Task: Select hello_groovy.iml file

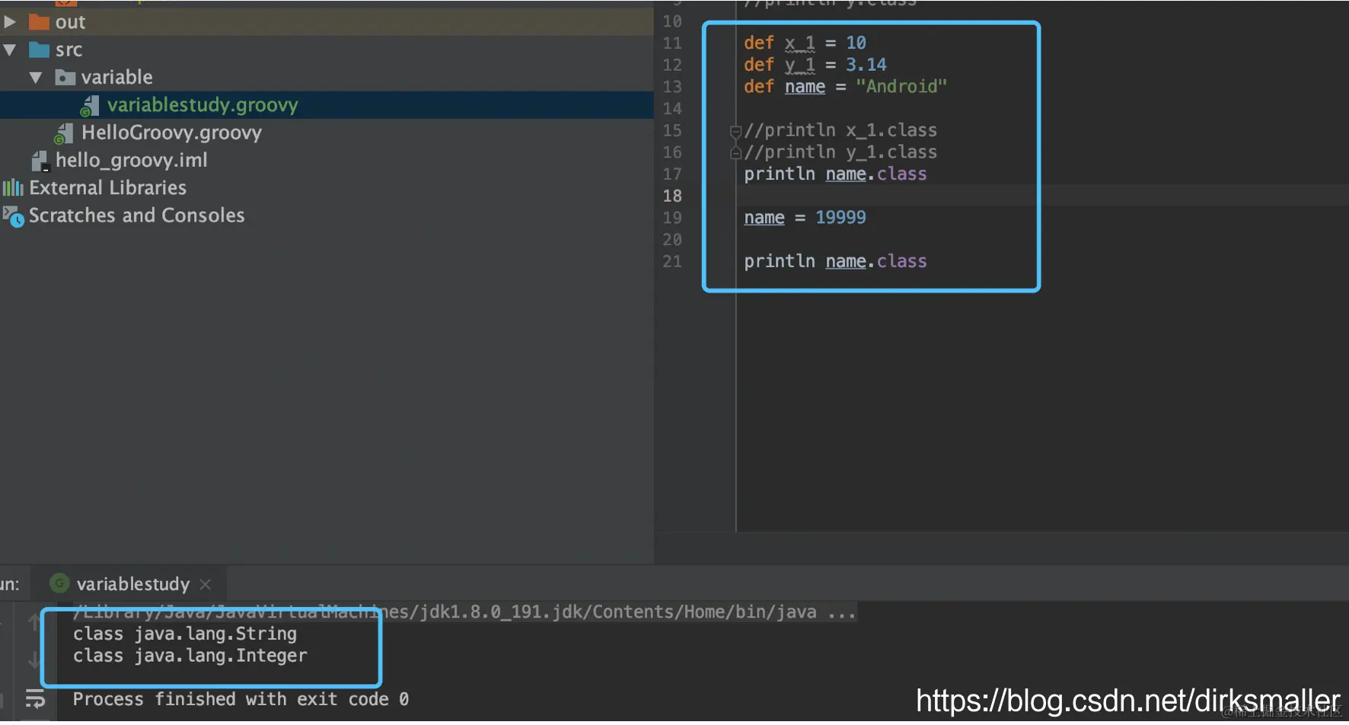Action: (x=131, y=160)
